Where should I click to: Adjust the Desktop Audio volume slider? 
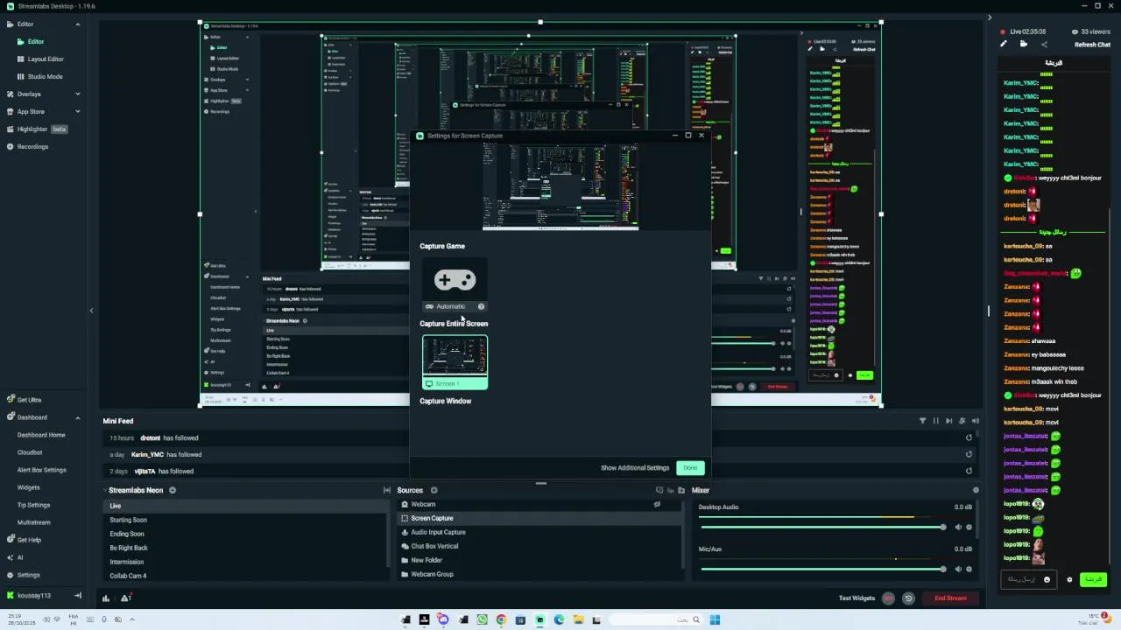click(x=822, y=527)
